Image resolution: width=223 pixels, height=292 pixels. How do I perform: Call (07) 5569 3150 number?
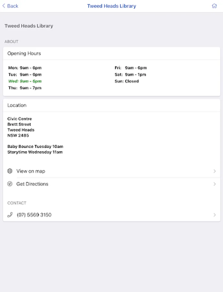111,215
